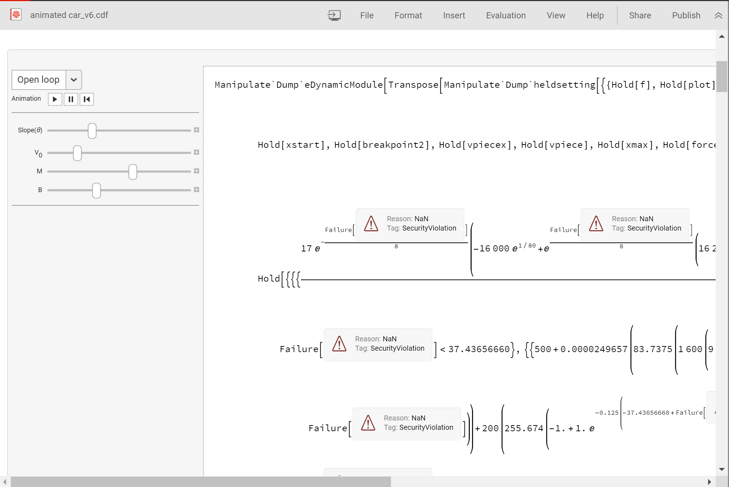Expand the dropdown arrow next to Open loop

(x=75, y=79)
